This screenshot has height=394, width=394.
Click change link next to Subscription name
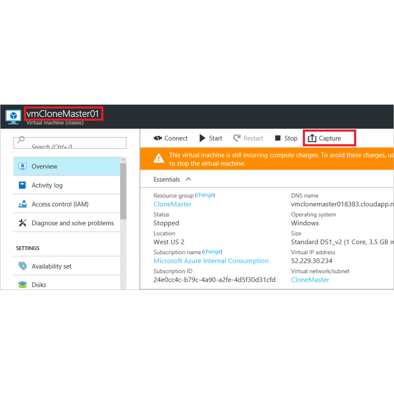(212, 252)
